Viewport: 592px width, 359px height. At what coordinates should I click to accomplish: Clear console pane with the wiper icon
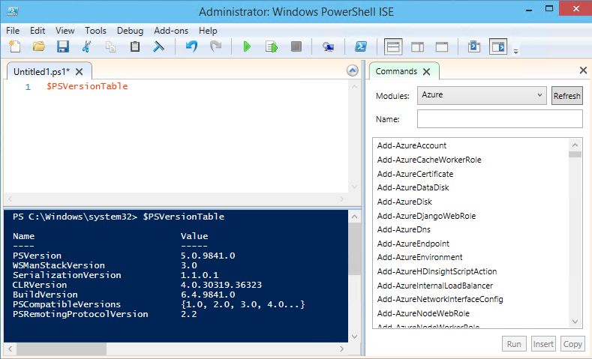pos(158,46)
